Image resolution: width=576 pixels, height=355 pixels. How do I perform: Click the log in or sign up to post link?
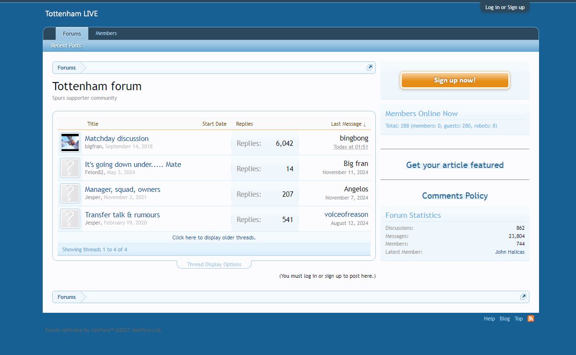[x=327, y=276]
